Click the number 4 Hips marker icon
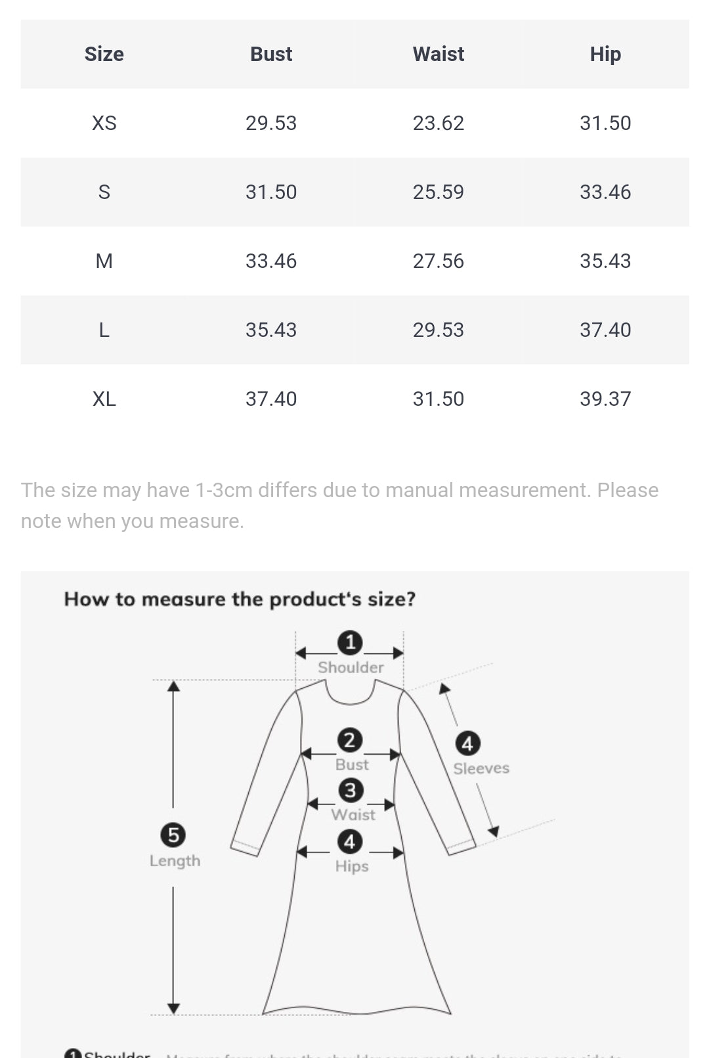The width and height of the screenshot is (709, 1058). pos(350,841)
